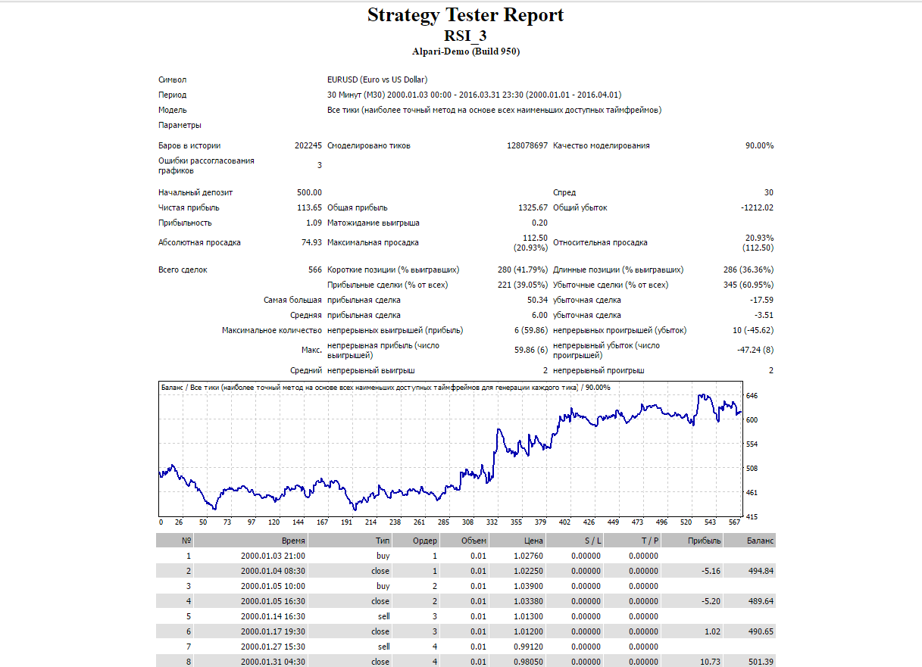
Task: Select the Максимальная просадка label
Action: point(373,242)
